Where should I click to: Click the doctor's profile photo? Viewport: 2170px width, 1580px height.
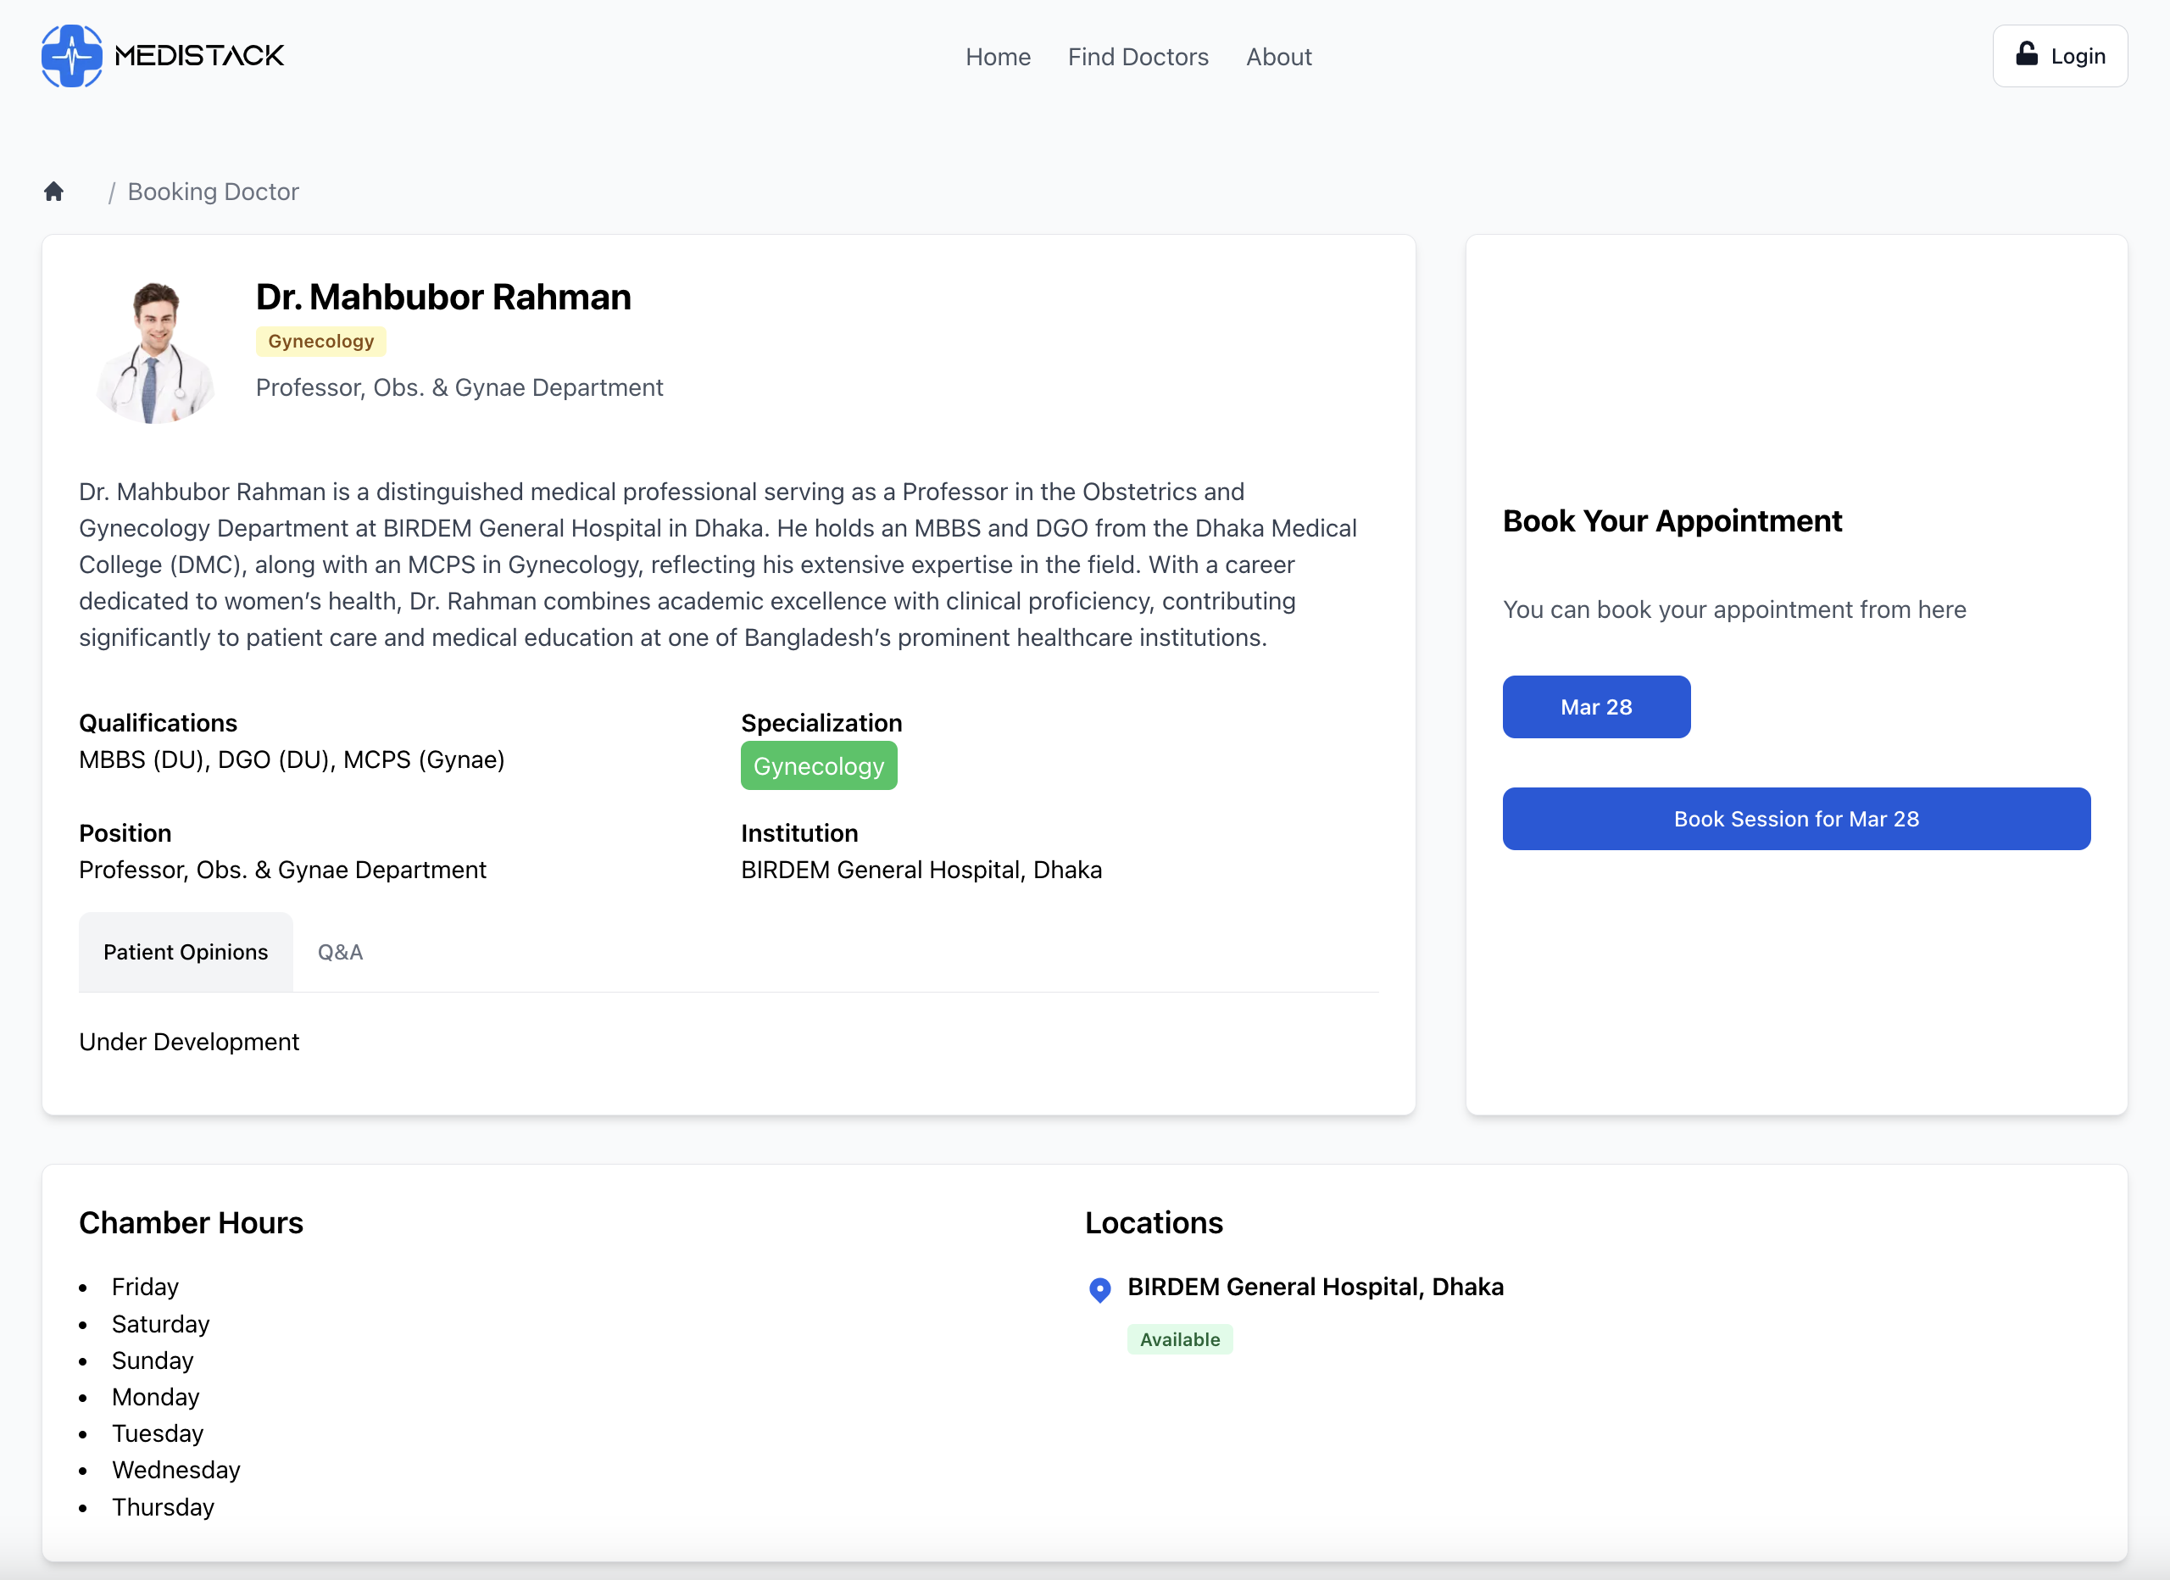coord(155,351)
